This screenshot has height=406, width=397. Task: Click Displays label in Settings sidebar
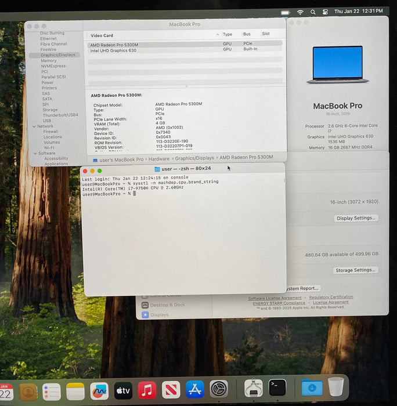coord(160,314)
